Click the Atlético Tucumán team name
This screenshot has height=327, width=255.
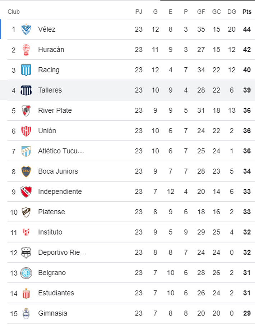[61, 151]
